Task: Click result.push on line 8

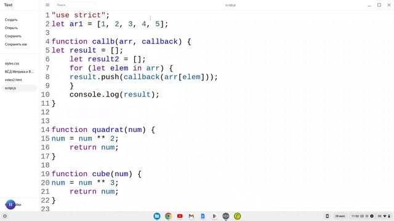Action: click(94, 77)
